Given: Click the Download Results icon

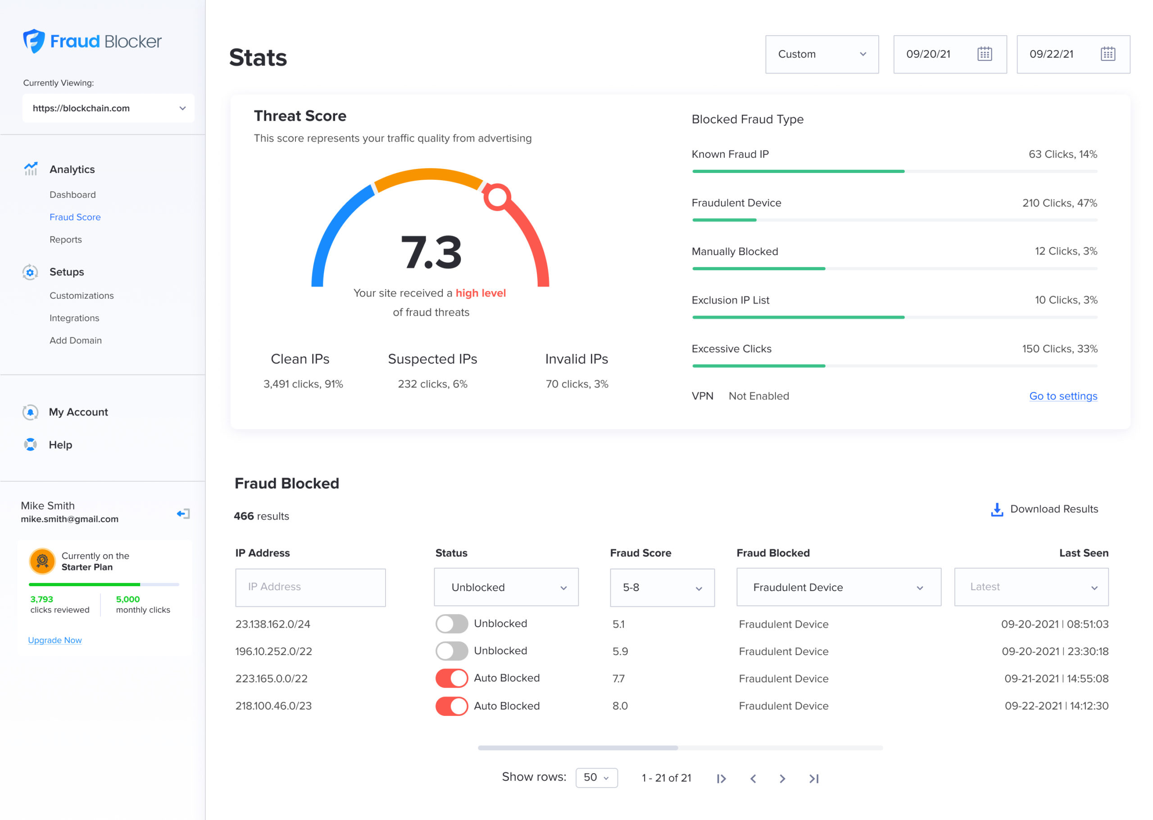Looking at the screenshot, I should click(997, 510).
